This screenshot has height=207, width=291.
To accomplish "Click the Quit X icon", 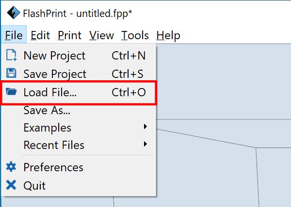I will point(11,185).
